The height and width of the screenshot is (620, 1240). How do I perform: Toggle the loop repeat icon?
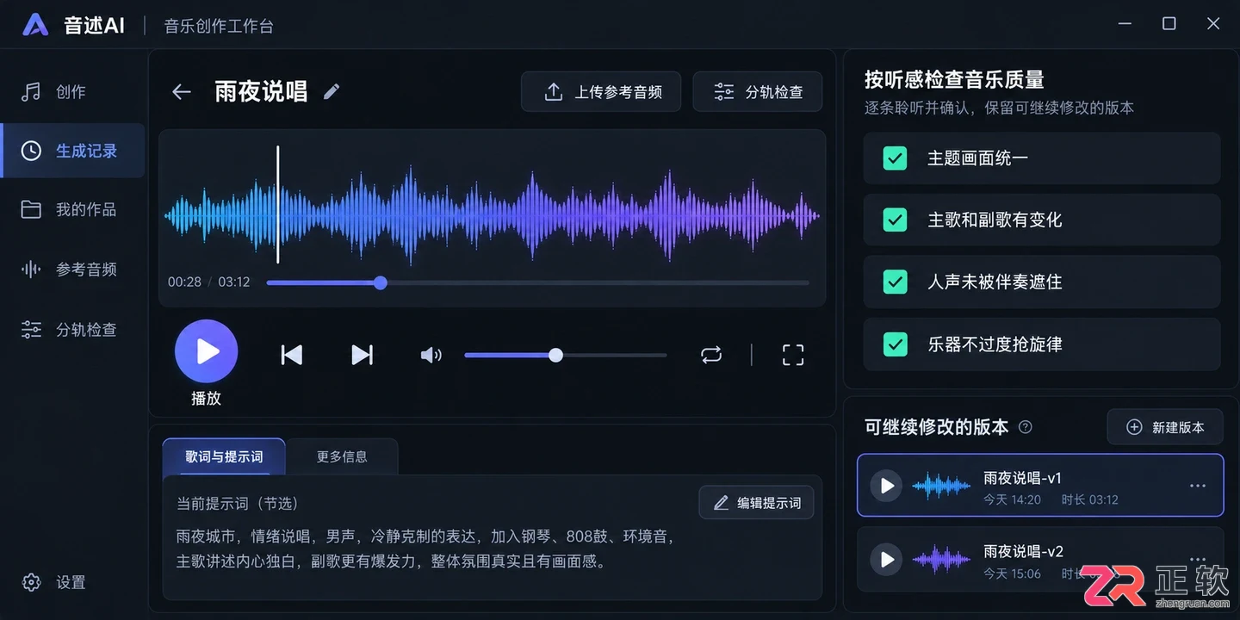711,355
